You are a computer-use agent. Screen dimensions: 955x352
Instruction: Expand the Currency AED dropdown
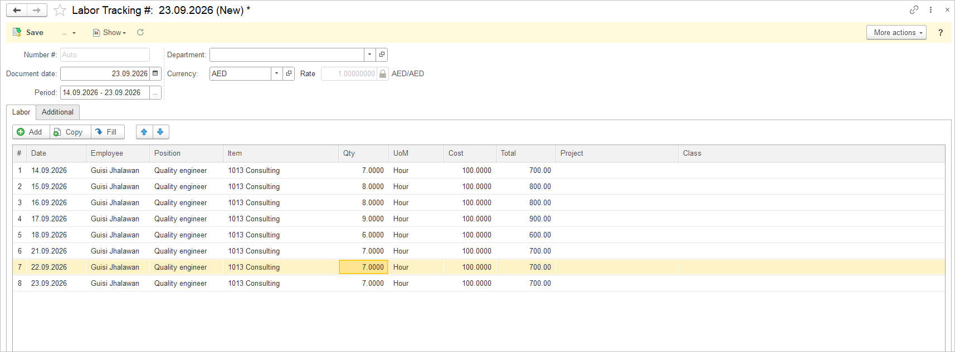point(277,73)
